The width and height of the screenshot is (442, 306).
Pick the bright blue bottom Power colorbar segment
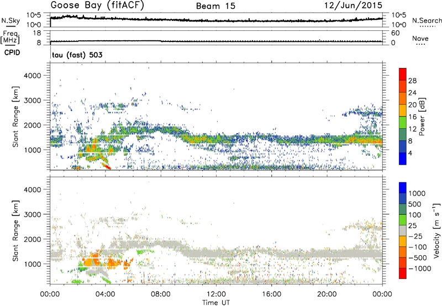(403, 159)
